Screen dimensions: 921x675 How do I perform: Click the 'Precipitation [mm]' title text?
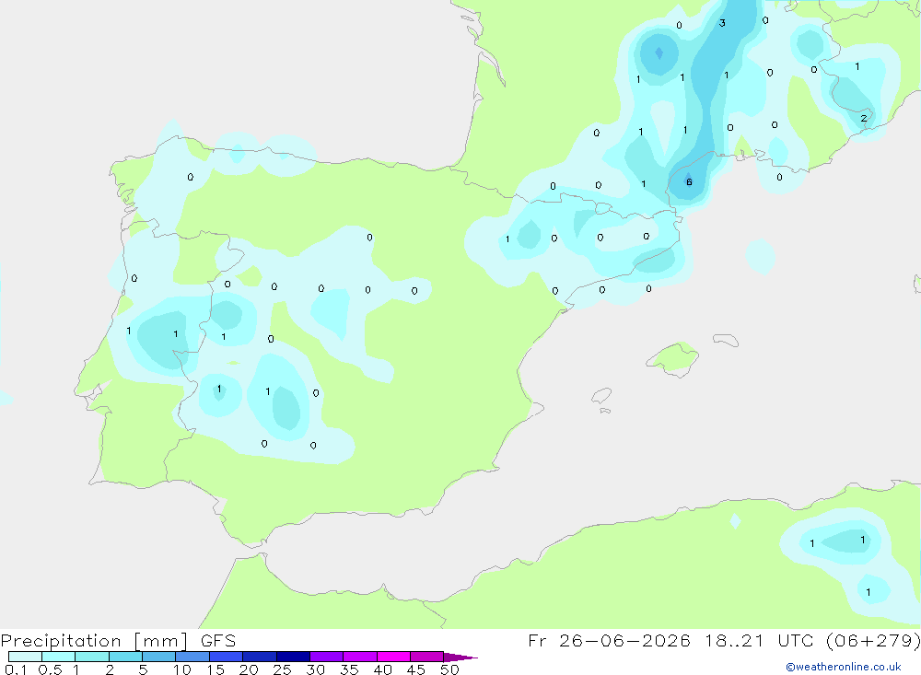click(x=95, y=641)
